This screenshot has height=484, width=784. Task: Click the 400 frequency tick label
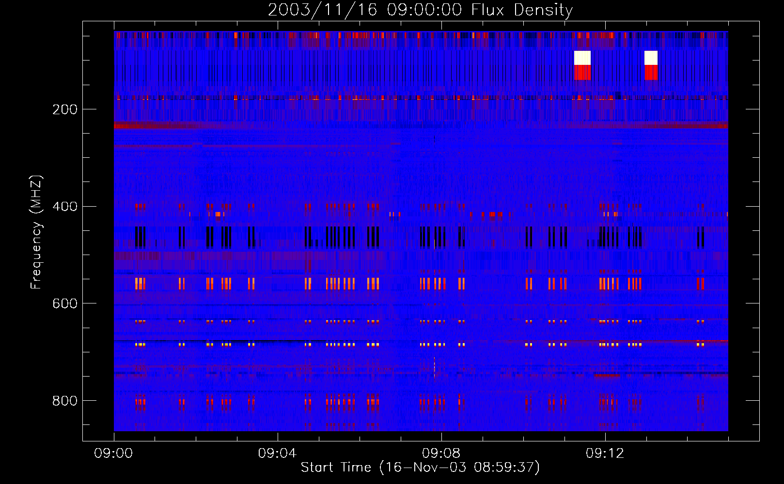click(x=65, y=207)
